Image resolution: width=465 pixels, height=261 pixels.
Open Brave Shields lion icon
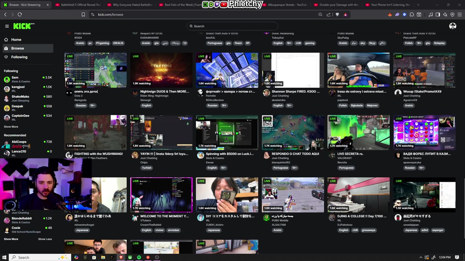[x=337, y=14]
